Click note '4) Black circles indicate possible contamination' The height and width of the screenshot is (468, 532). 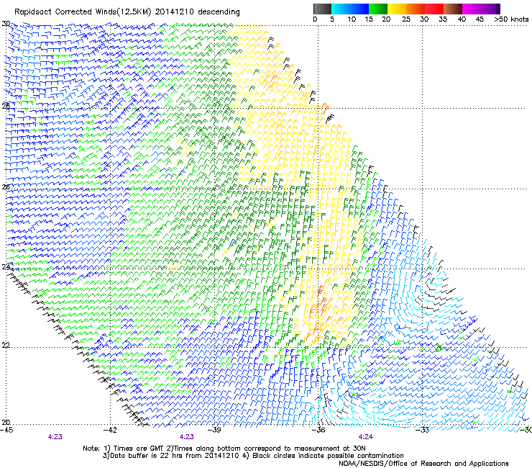tap(324, 456)
